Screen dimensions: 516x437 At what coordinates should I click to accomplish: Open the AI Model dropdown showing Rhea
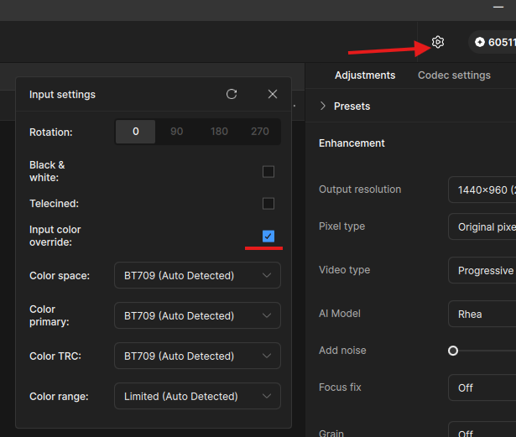click(483, 314)
